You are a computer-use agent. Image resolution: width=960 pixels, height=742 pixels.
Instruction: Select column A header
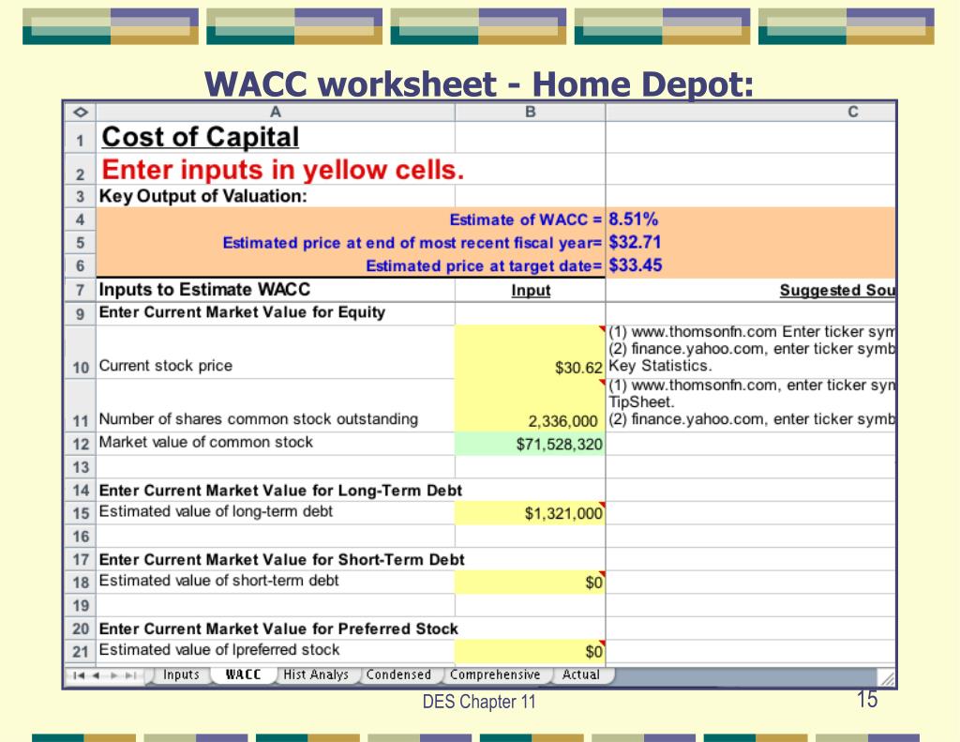point(276,113)
